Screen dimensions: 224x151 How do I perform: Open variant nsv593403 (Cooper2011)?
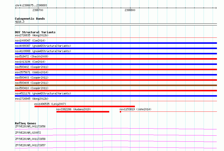tap(32, 78)
